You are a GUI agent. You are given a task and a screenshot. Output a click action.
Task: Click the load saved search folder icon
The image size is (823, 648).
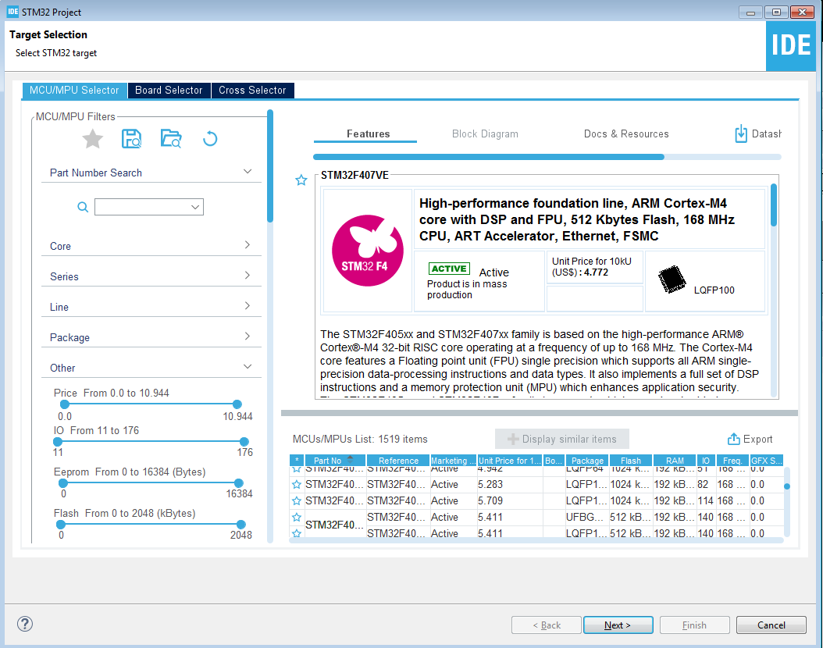click(x=171, y=139)
